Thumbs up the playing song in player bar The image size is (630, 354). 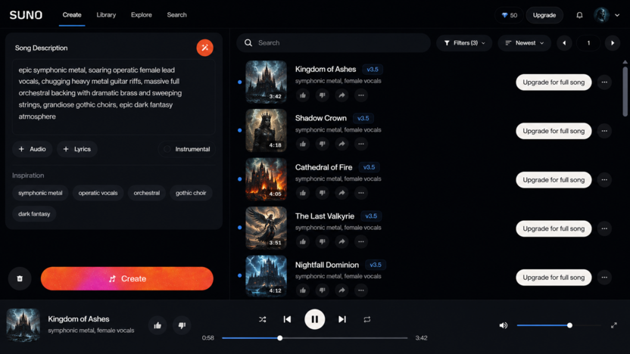pyautogui.click(x=157, y=325)
